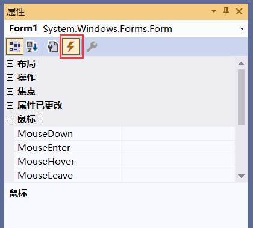Screen dimensions: 253x228
Task: Open the Form1 object selector dropdown
Action: point(242,29)
